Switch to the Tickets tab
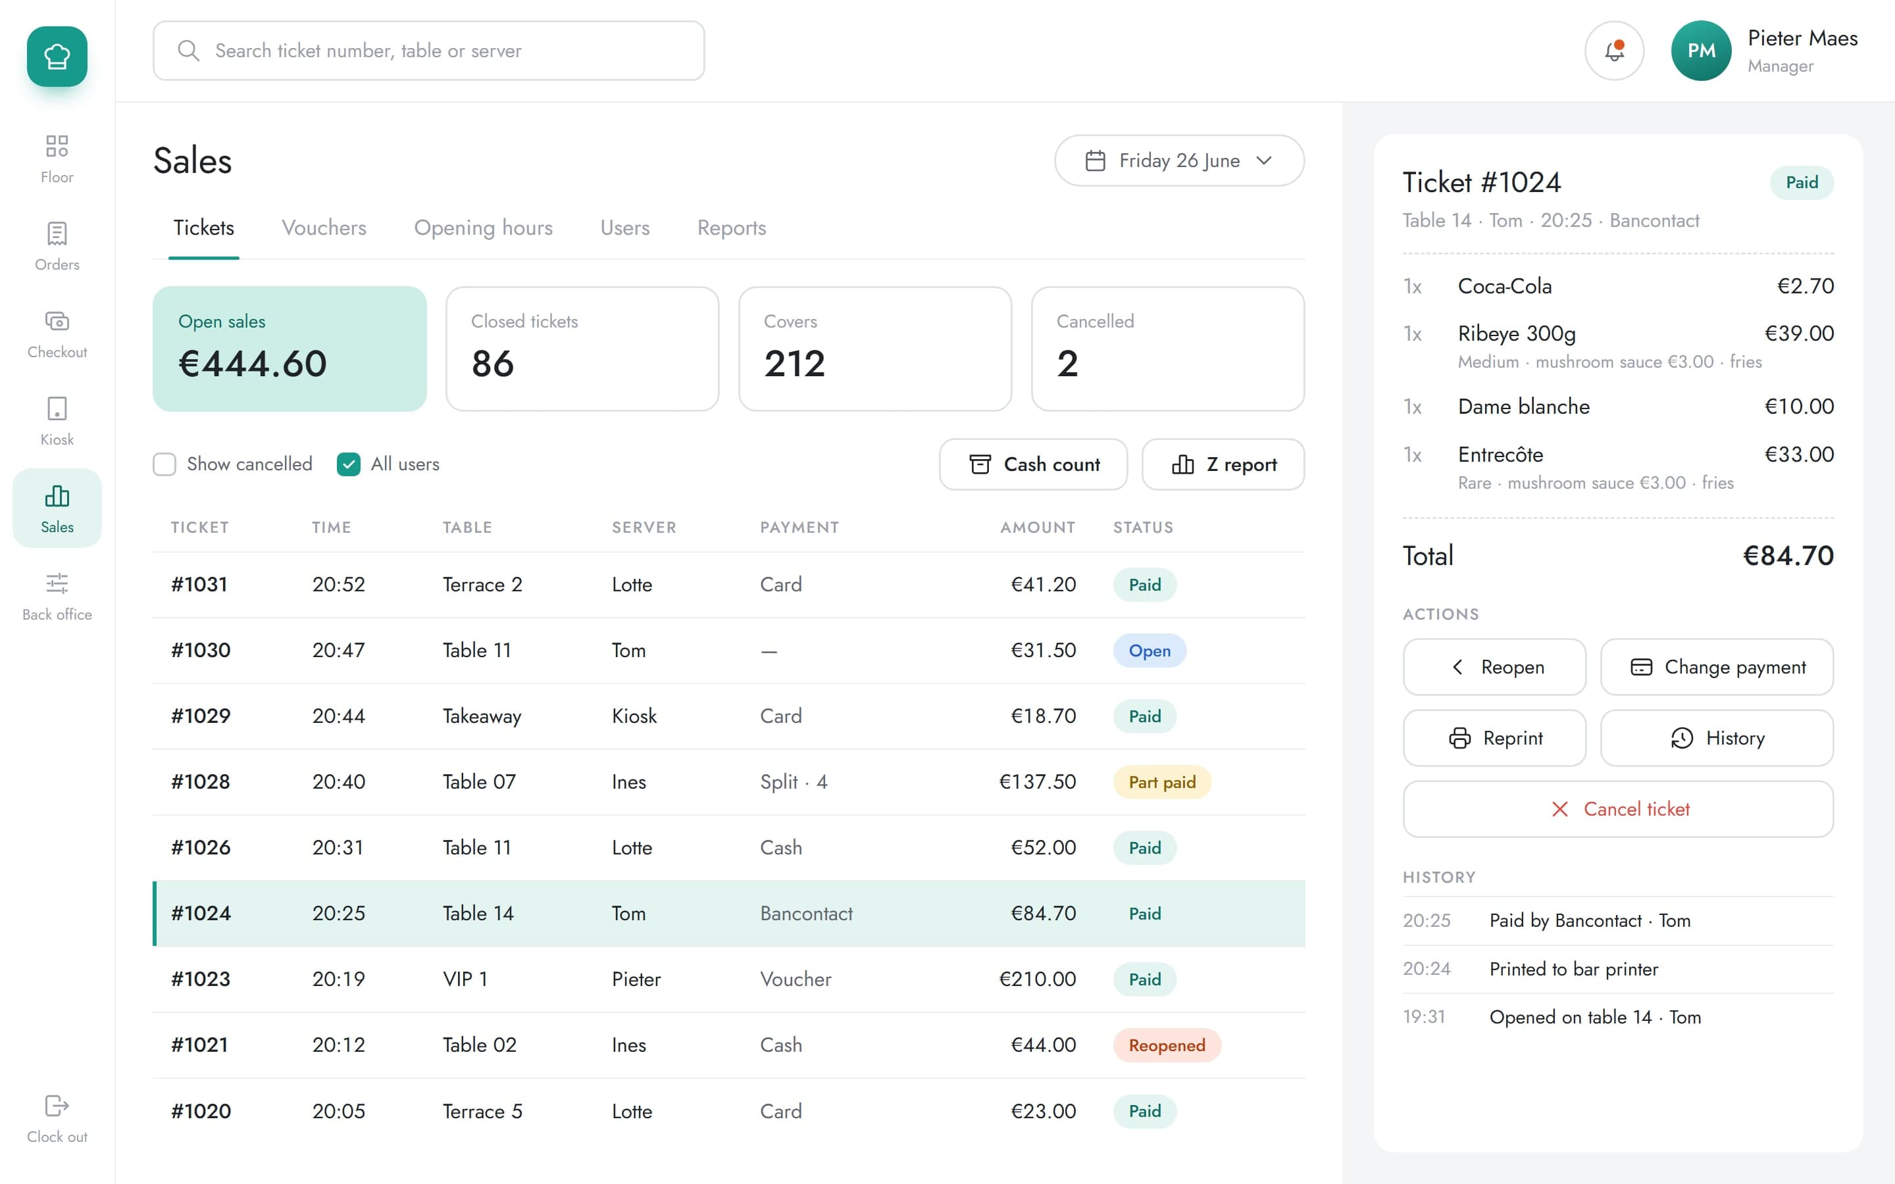The image size is (1895, 1184). pyautogui.click(x=203, y=228)
